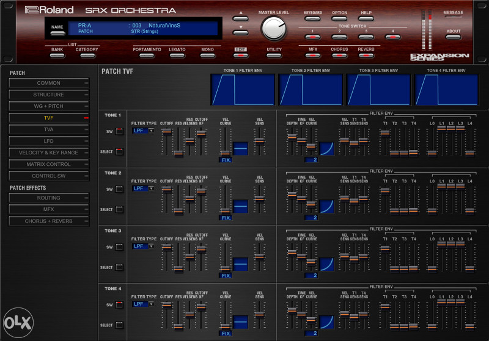Select the TVF section tab
The width and height of the screenshot is (489, 341).
49,118
